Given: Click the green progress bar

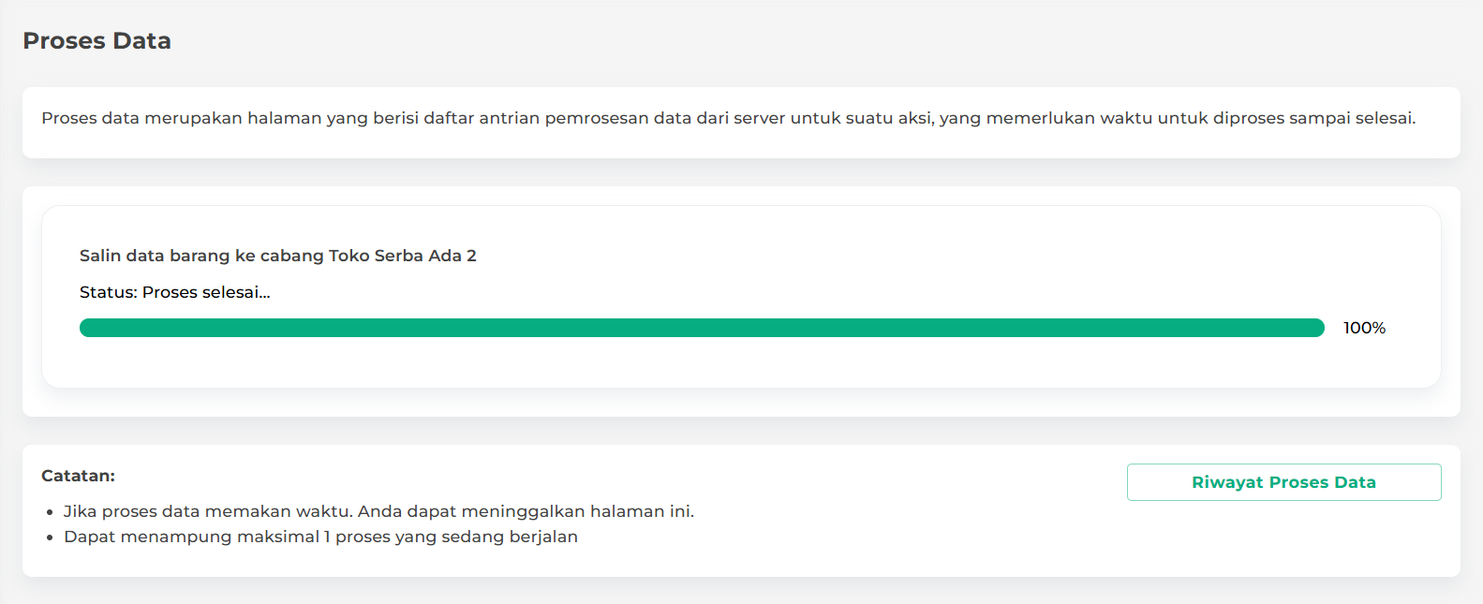Looking at the screenshot, I should coord(702,328).
